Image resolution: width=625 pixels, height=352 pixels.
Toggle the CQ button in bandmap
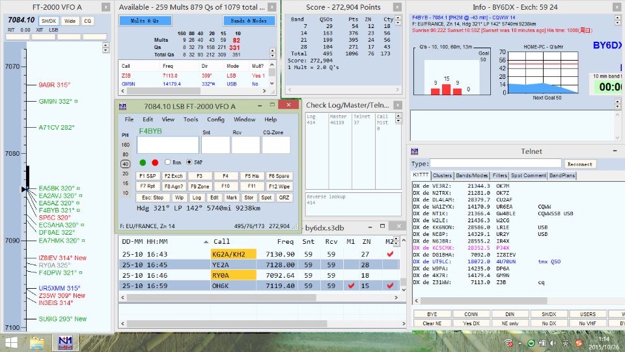point(88,21)
